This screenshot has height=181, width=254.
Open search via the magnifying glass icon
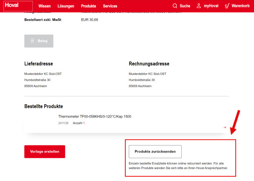(175, 6)
